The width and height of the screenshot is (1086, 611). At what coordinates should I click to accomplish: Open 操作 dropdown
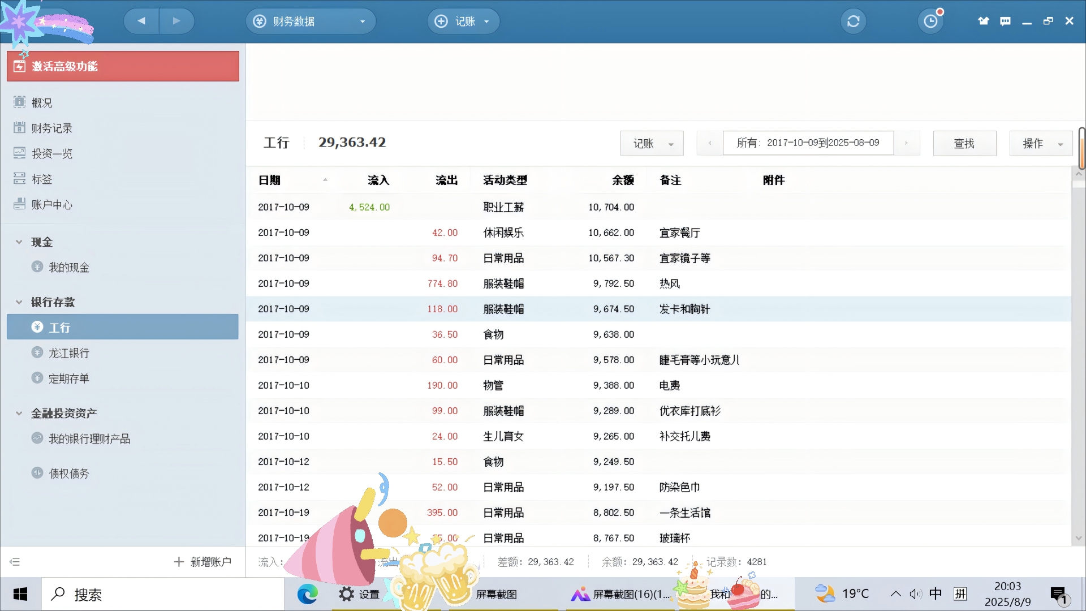(x=1041, y=143)
